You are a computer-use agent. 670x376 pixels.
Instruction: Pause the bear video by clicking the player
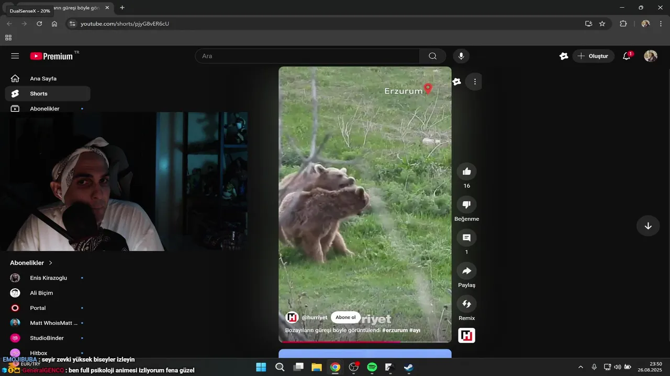[x=365, y=204]
